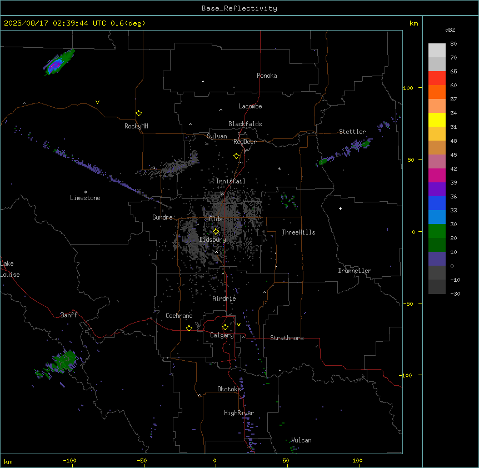
Task: Click the Airdrie label
Action: pyautogui.click(x=224, y=298)
